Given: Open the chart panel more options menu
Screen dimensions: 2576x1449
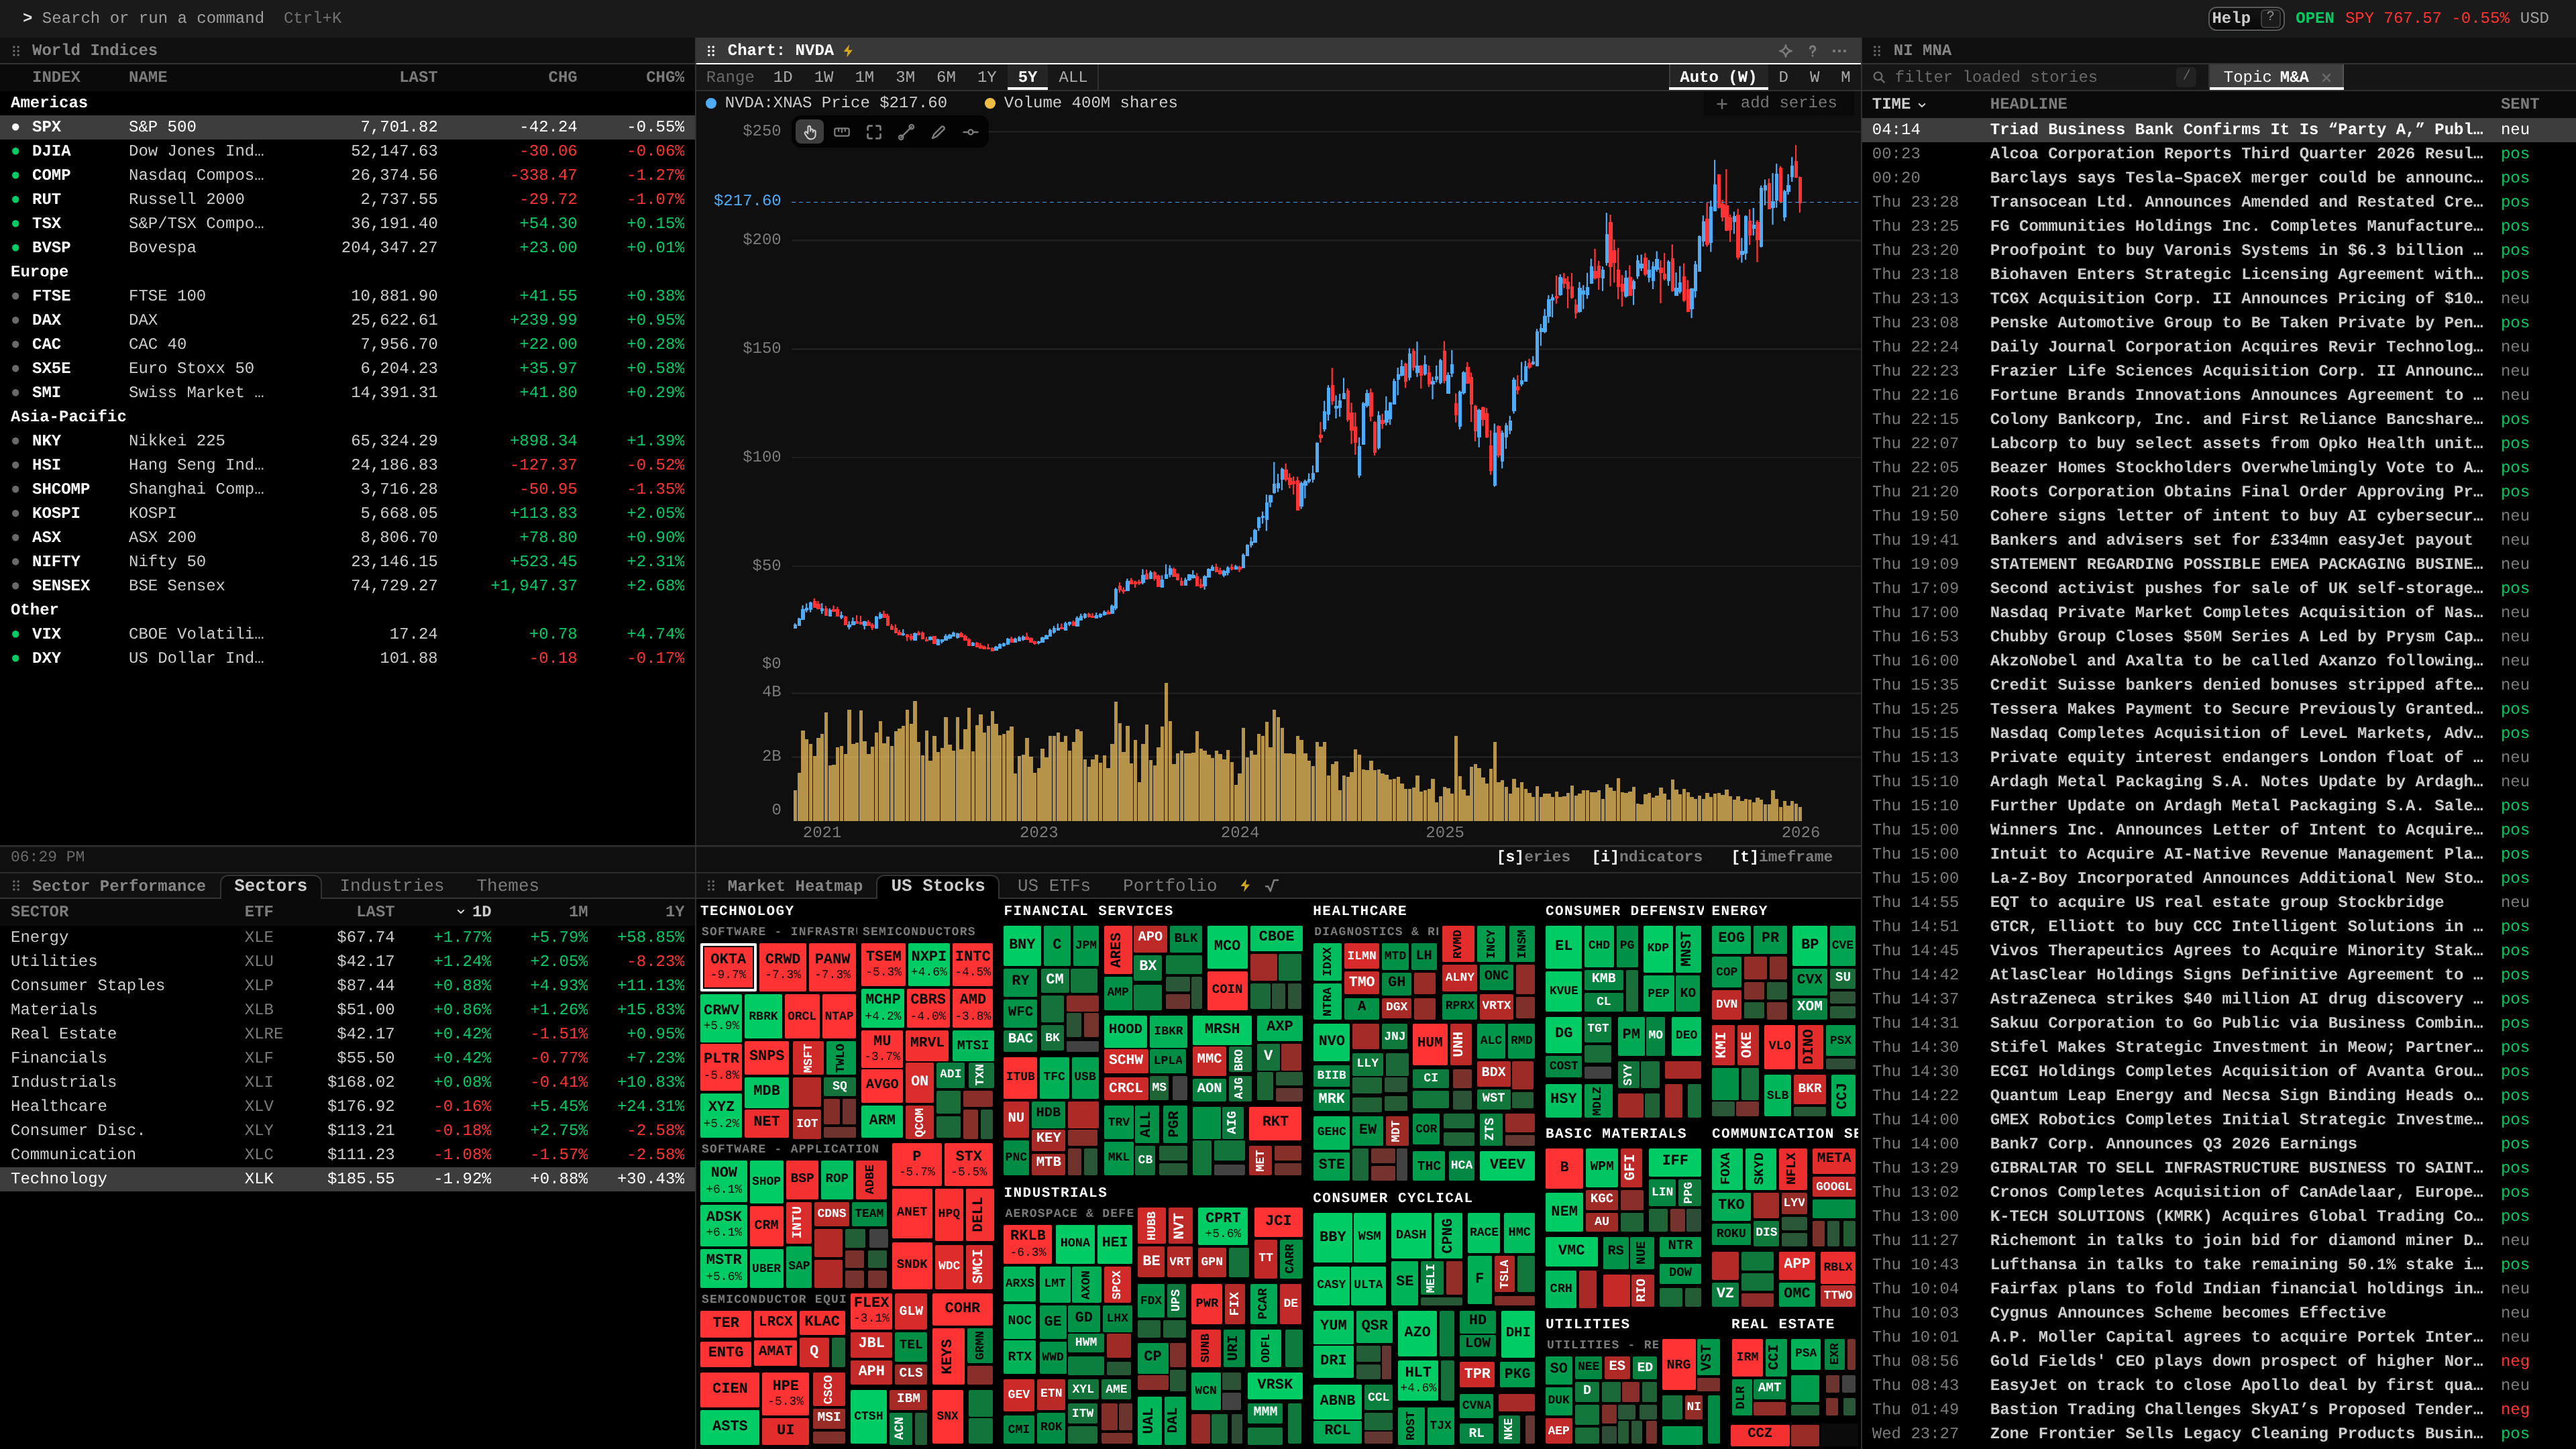Looking at the screenshot, I should coord(1839,50).
